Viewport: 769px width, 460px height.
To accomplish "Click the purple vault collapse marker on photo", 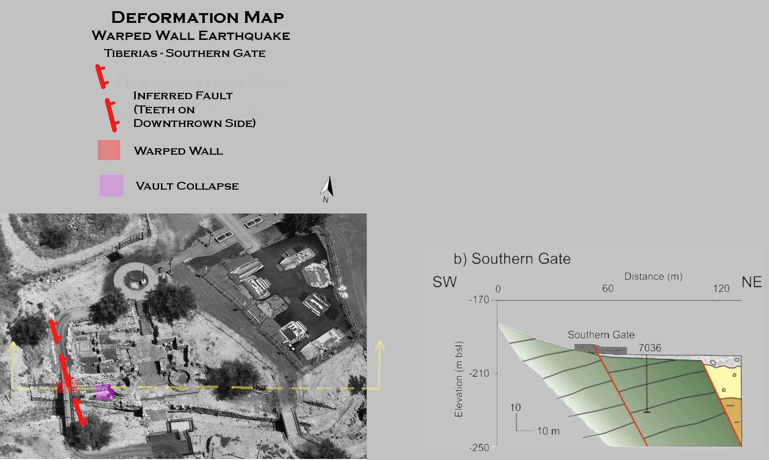I will click(x=104, y=392).
